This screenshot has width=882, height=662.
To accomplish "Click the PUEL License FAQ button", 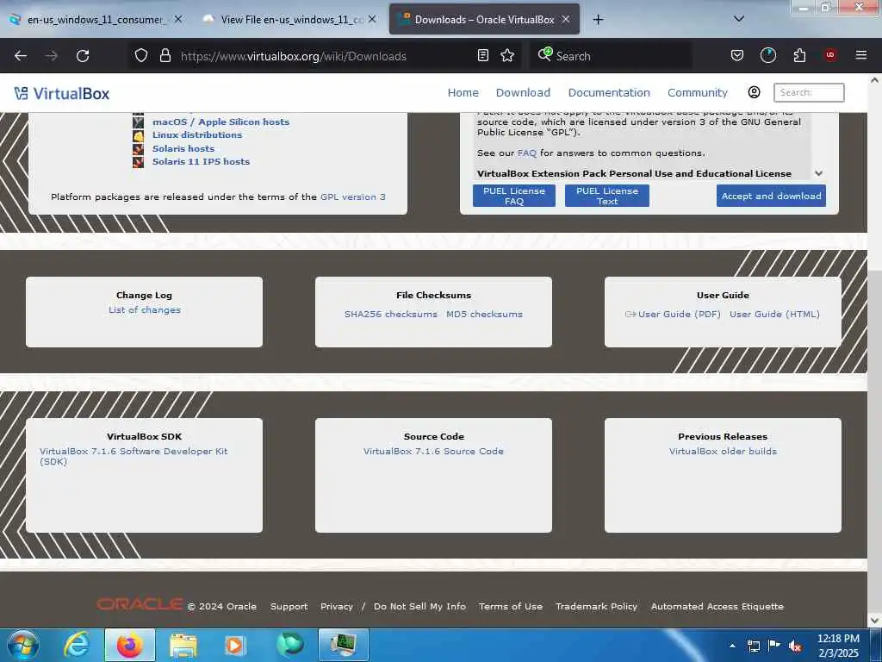I will tap(513, 196).
